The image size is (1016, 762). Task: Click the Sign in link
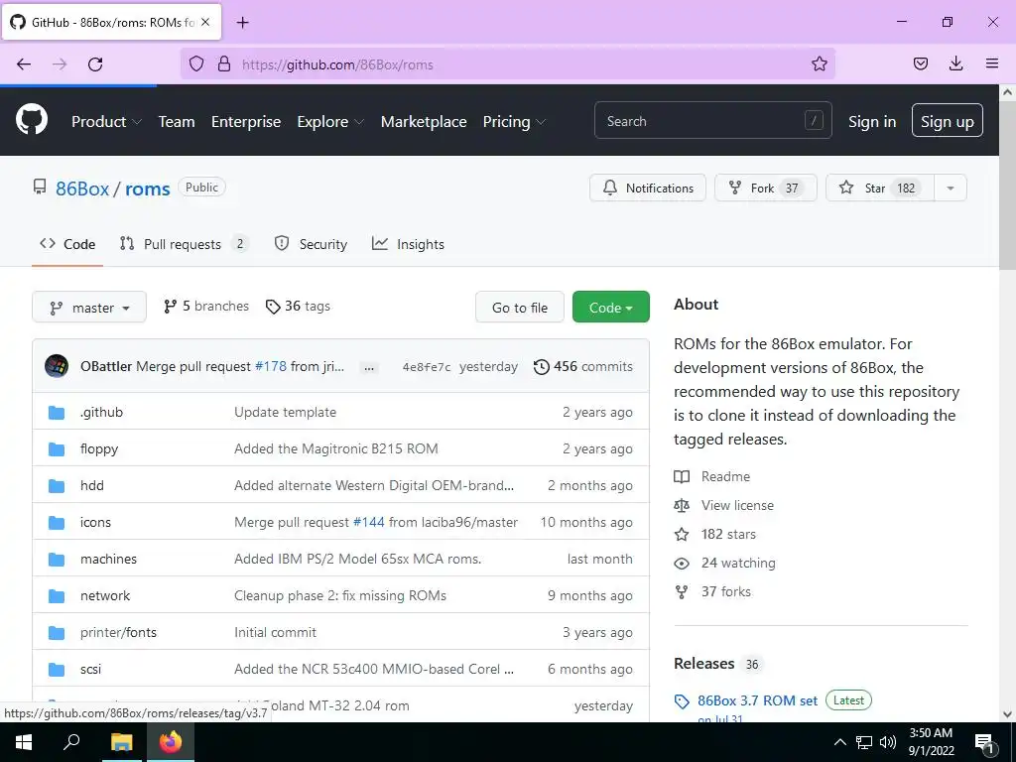(872, 121)
